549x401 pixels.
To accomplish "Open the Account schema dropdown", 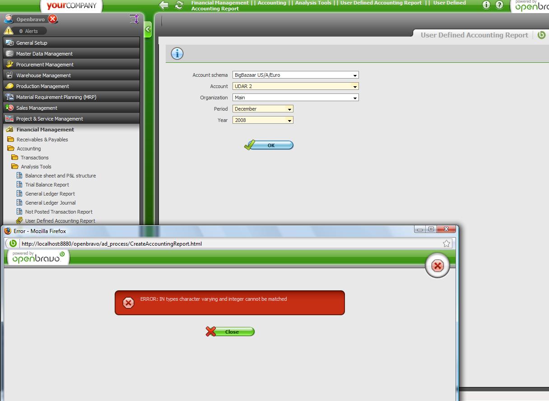I will coord(296,75).
